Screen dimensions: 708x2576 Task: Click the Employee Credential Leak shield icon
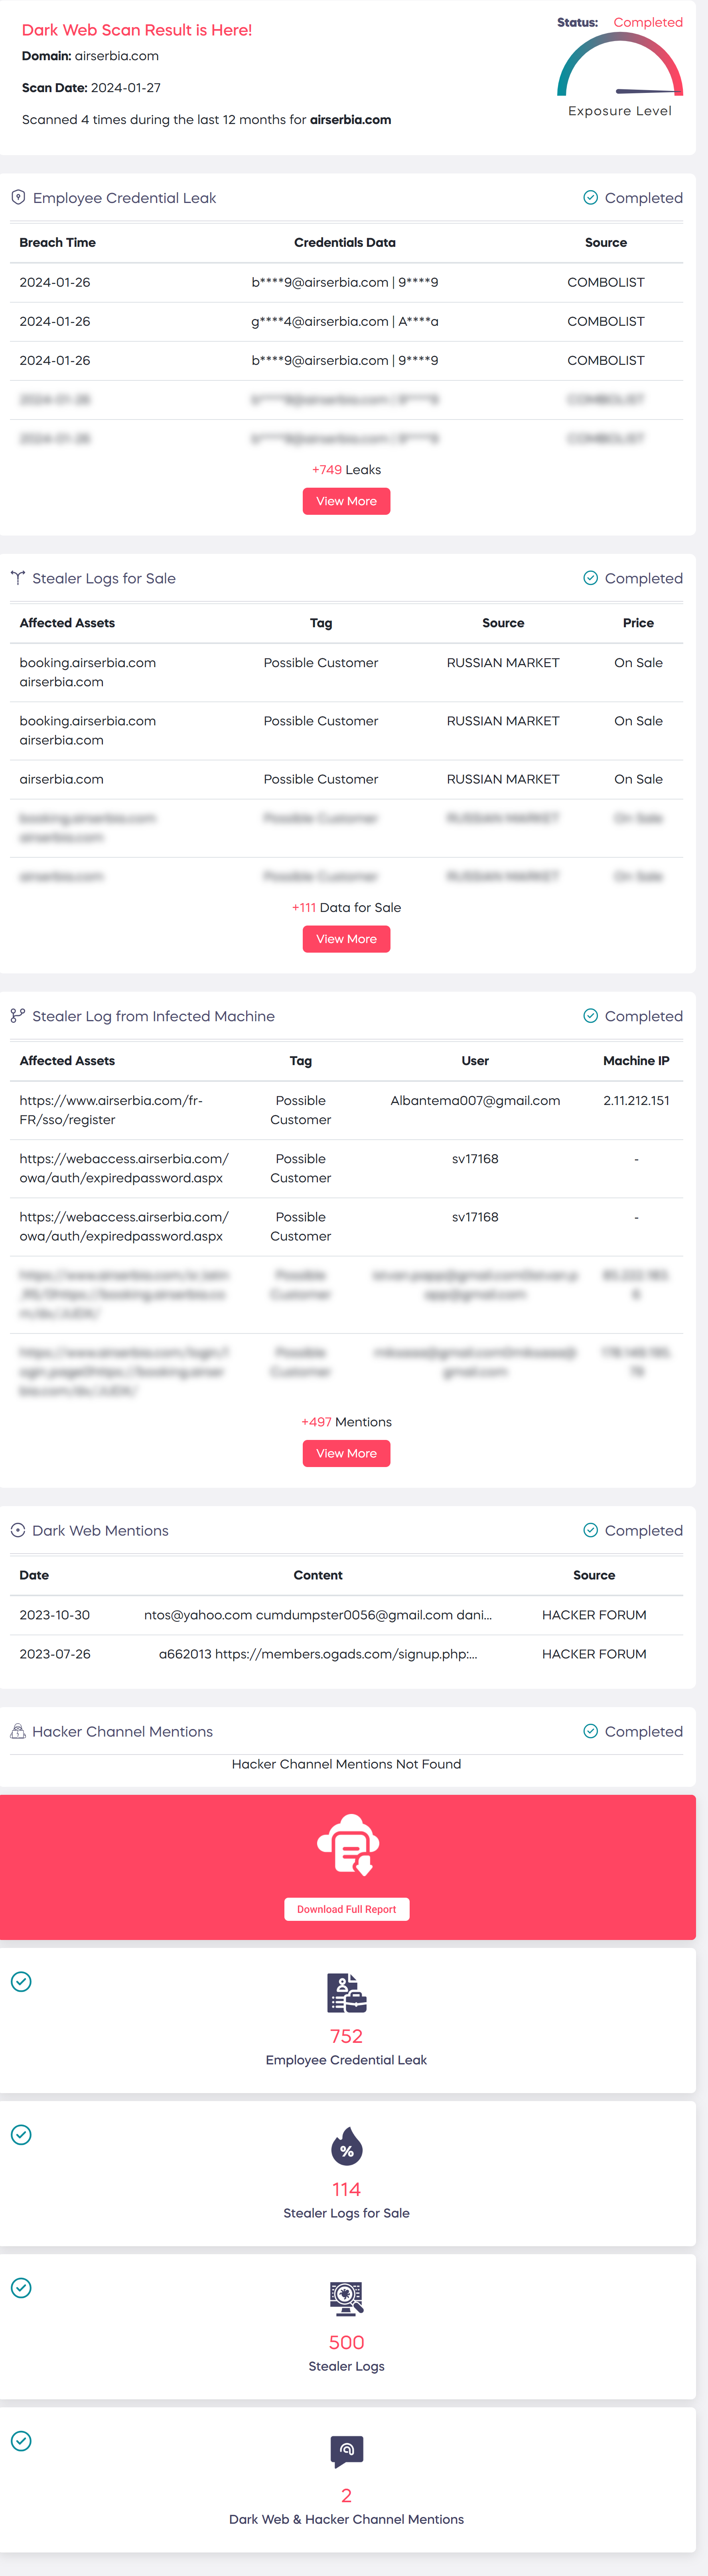pos(18,197)
